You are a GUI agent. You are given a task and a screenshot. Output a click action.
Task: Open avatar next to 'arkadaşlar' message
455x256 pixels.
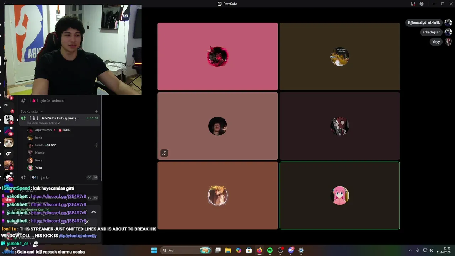[x=448, y=32]
